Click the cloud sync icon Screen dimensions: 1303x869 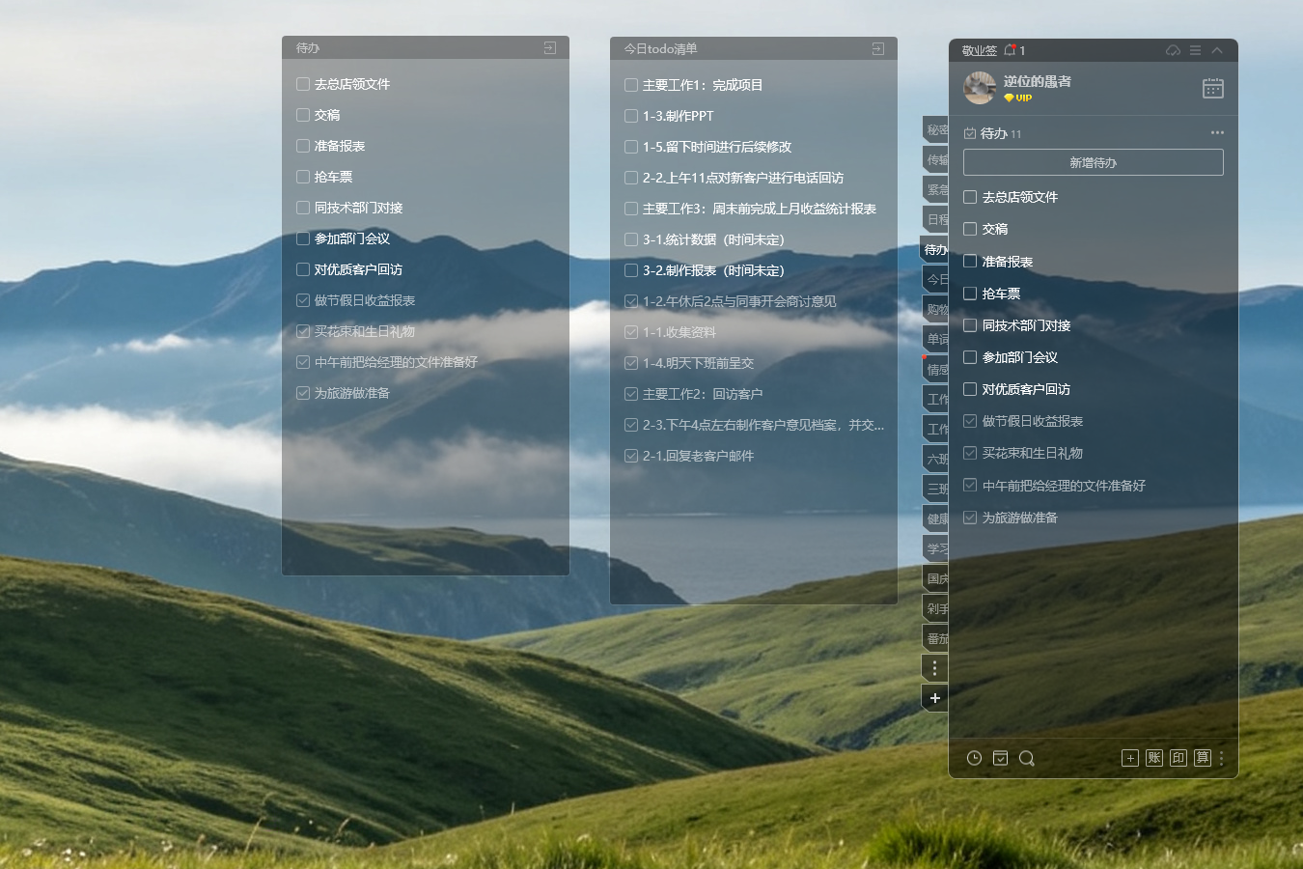1173,50
